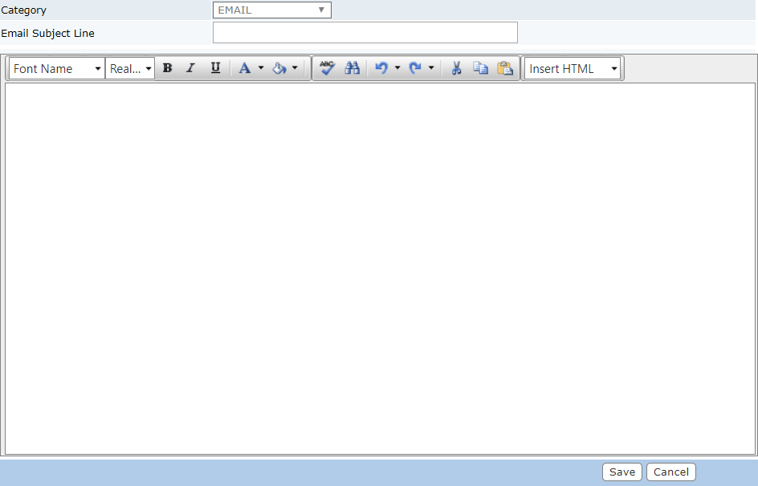Apply background fill color bucket
Screen dimensions: 758x486
(279, 68)
